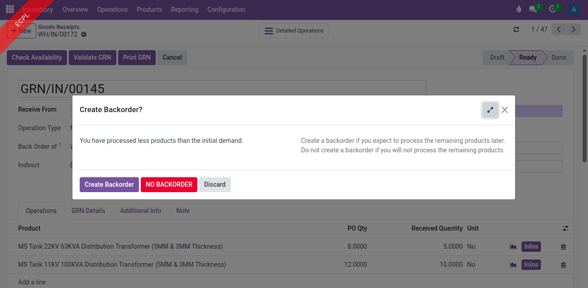Go to the next record arrow

[574, 30]
